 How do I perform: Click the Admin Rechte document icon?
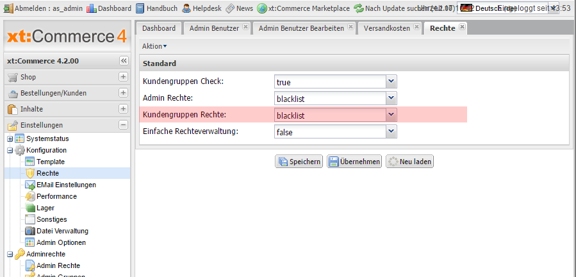point(30,265)
